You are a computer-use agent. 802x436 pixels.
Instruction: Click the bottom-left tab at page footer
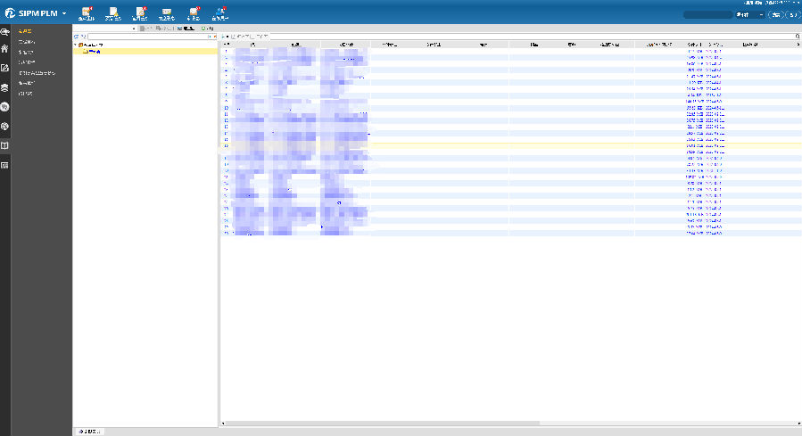point(89,431)
